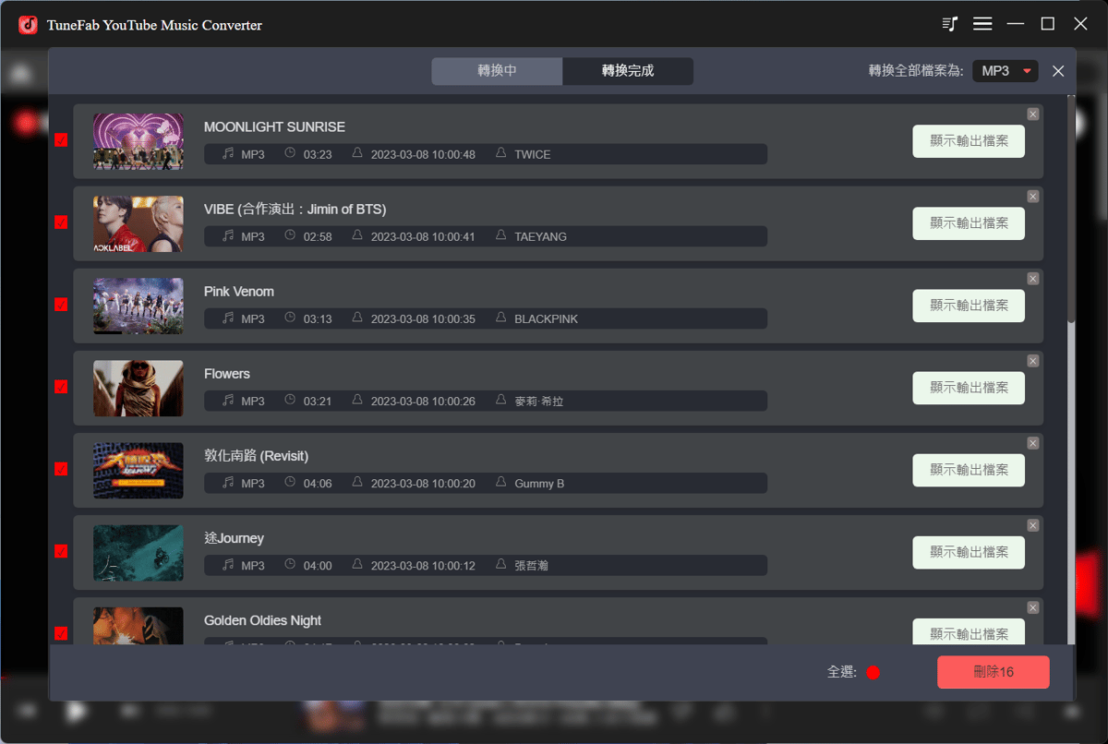Click the TuneFab logo icon
The width and height of the screenshot is (1108, 744).
(x=26, y=23)
